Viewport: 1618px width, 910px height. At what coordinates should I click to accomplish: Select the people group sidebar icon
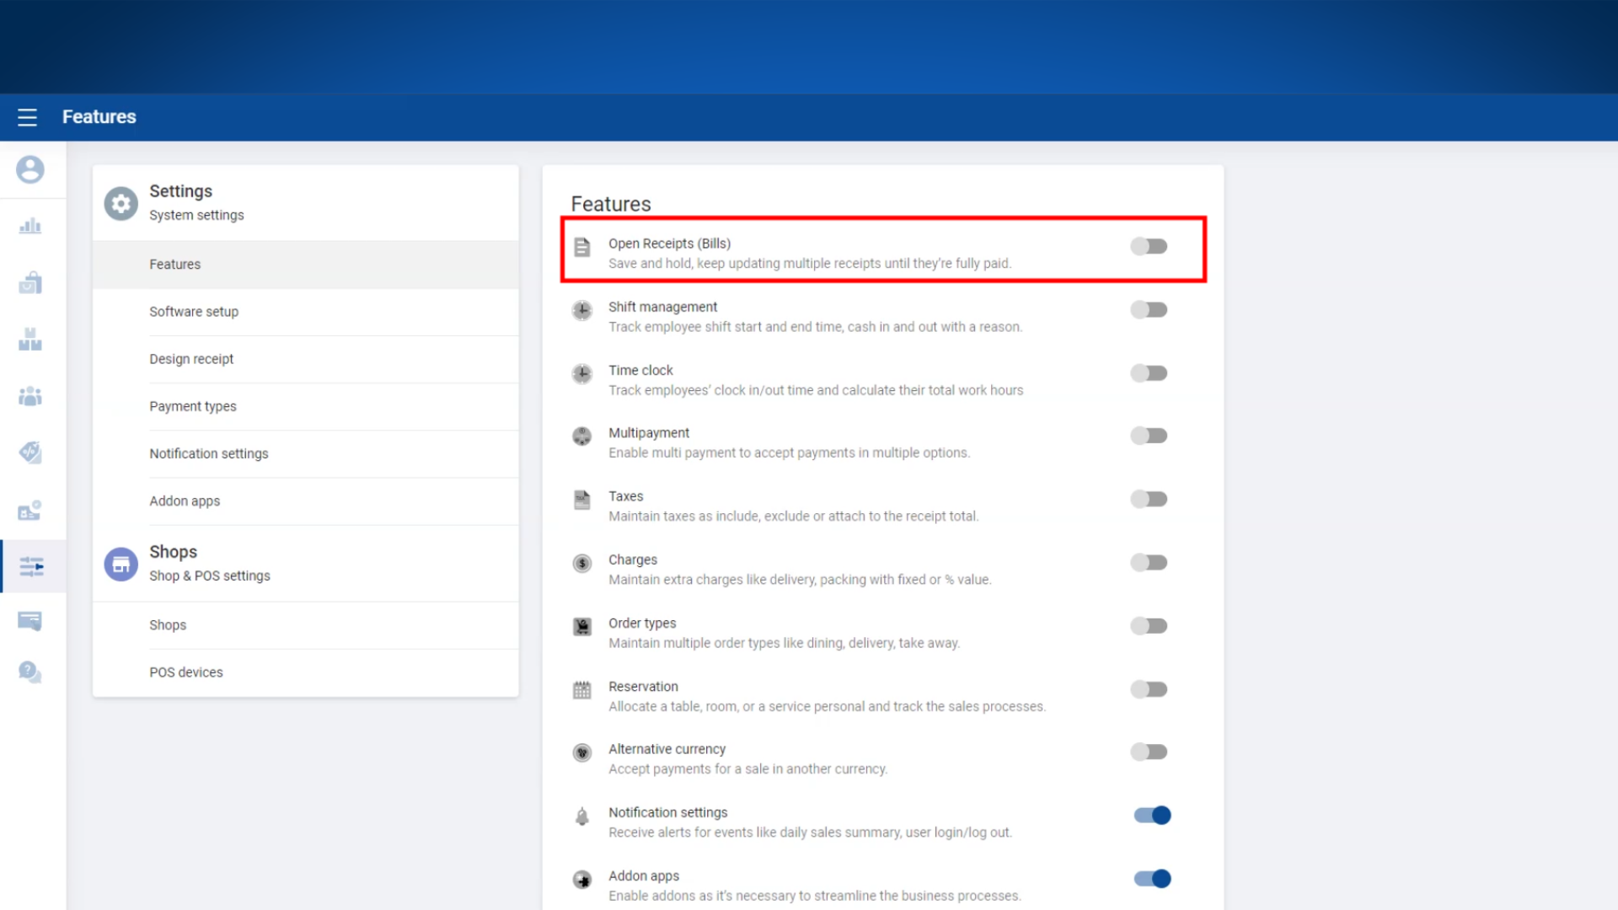30,396
